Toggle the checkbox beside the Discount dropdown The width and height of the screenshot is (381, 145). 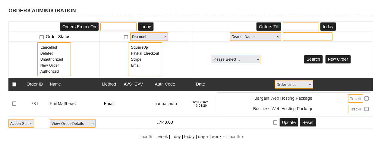[126, 37]
